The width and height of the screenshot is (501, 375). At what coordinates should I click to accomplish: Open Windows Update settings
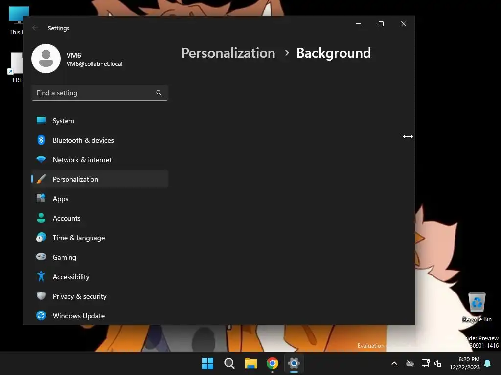pos(100,316)
